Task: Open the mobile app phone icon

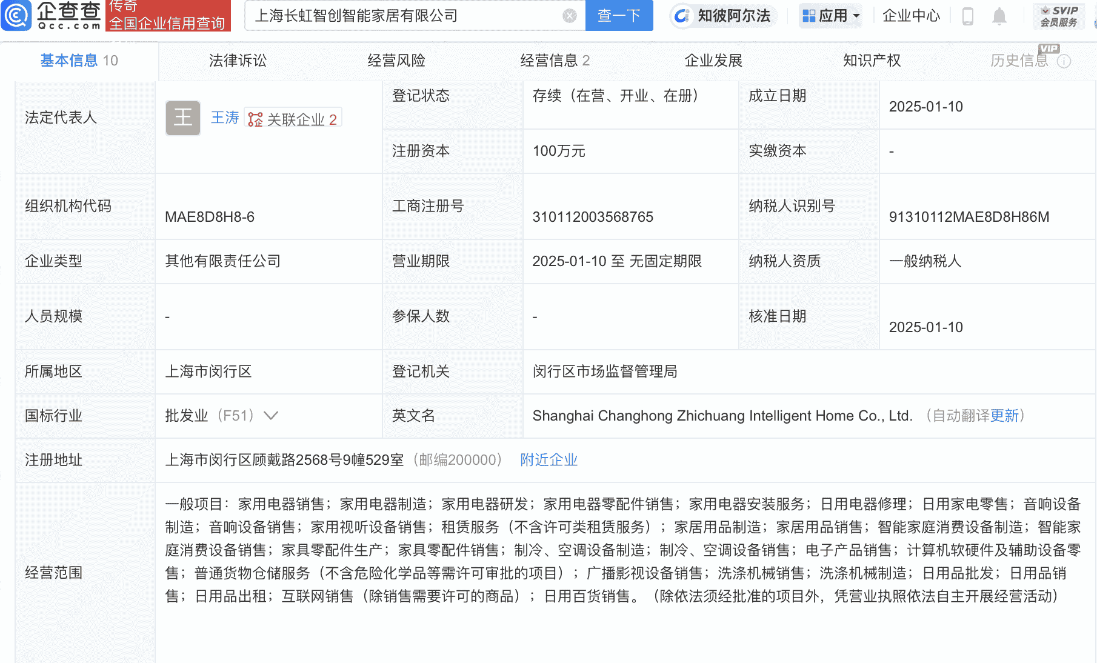Action: tap(968, 16)
